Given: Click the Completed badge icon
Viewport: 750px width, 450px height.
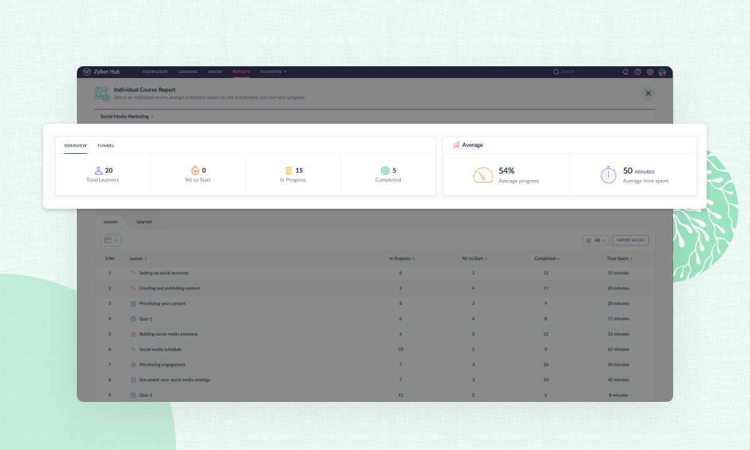Looking at the screenshot, I should [x=384, y=170].
